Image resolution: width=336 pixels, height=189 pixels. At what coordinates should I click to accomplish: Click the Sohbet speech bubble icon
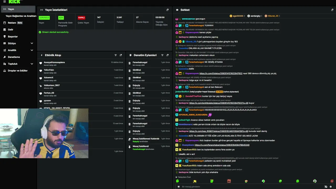[177, 10]
